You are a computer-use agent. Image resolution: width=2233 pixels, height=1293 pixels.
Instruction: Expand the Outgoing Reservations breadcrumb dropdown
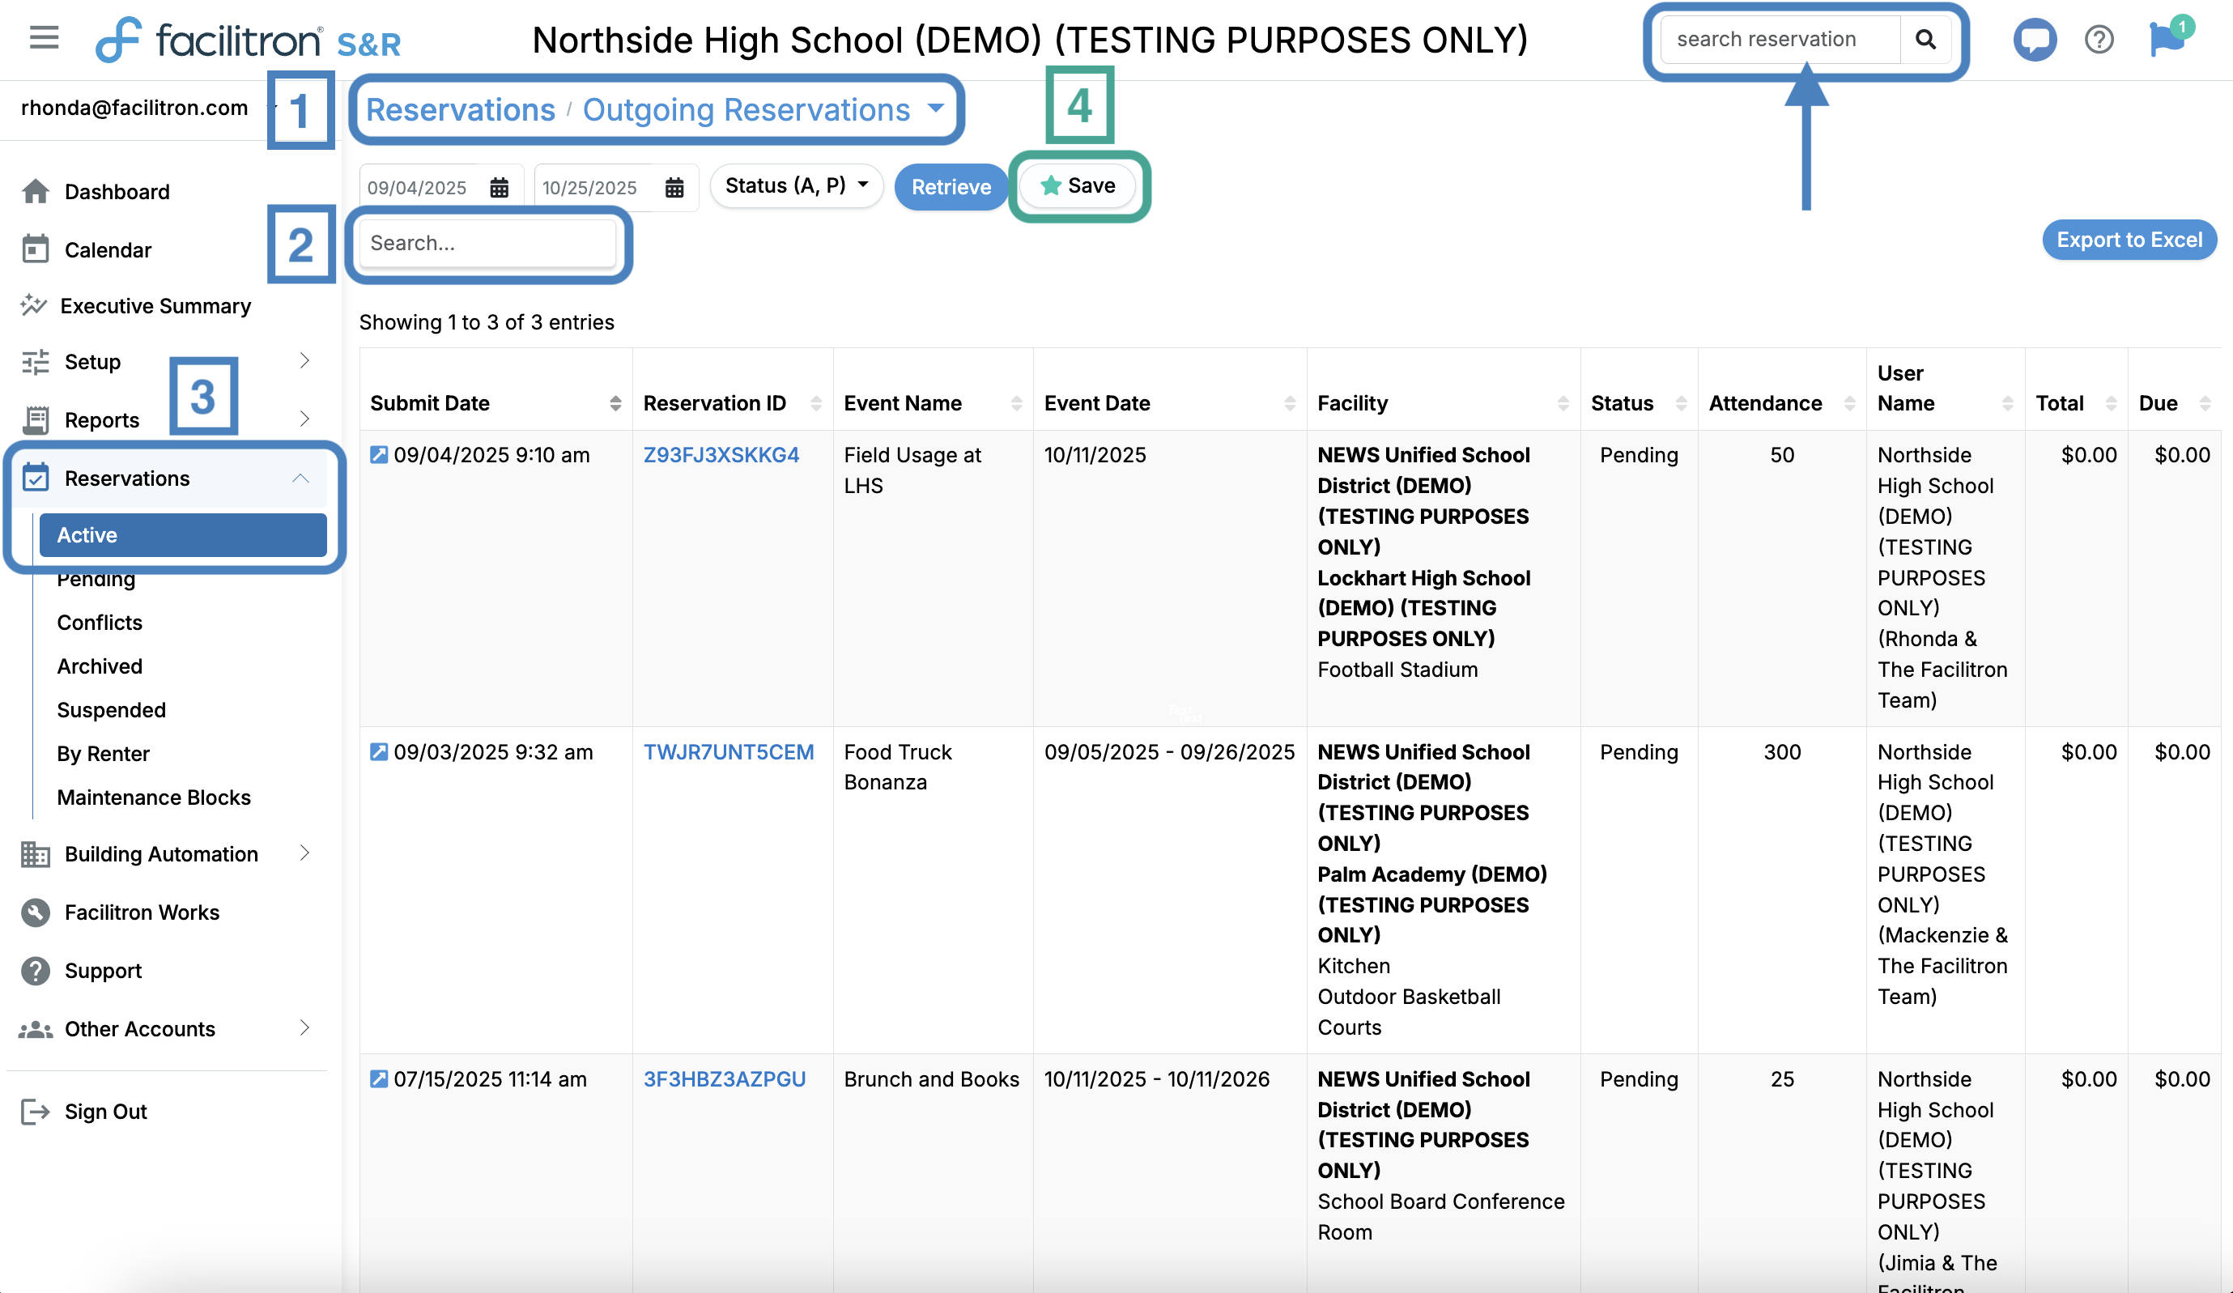pos(936,108)
